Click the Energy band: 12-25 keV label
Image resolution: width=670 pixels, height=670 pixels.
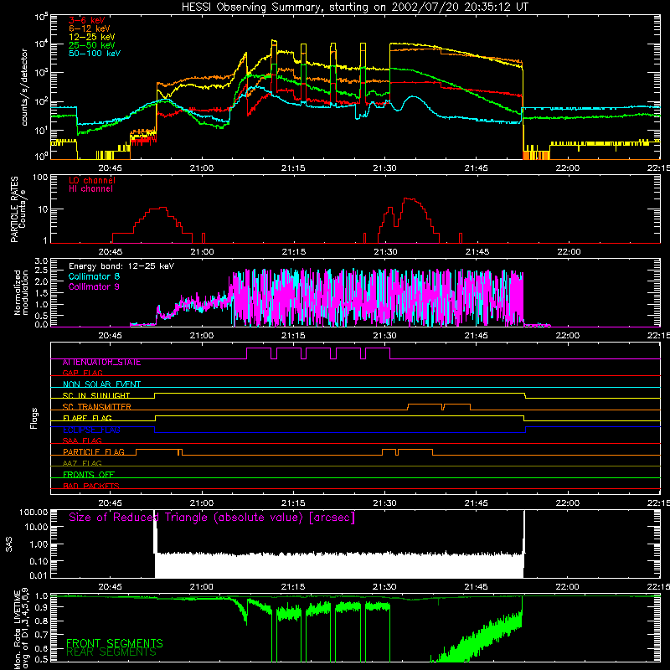pyautogui.click(x=121, y=266)
